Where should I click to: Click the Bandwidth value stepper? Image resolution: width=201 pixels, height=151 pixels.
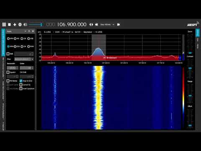point(13,68)
